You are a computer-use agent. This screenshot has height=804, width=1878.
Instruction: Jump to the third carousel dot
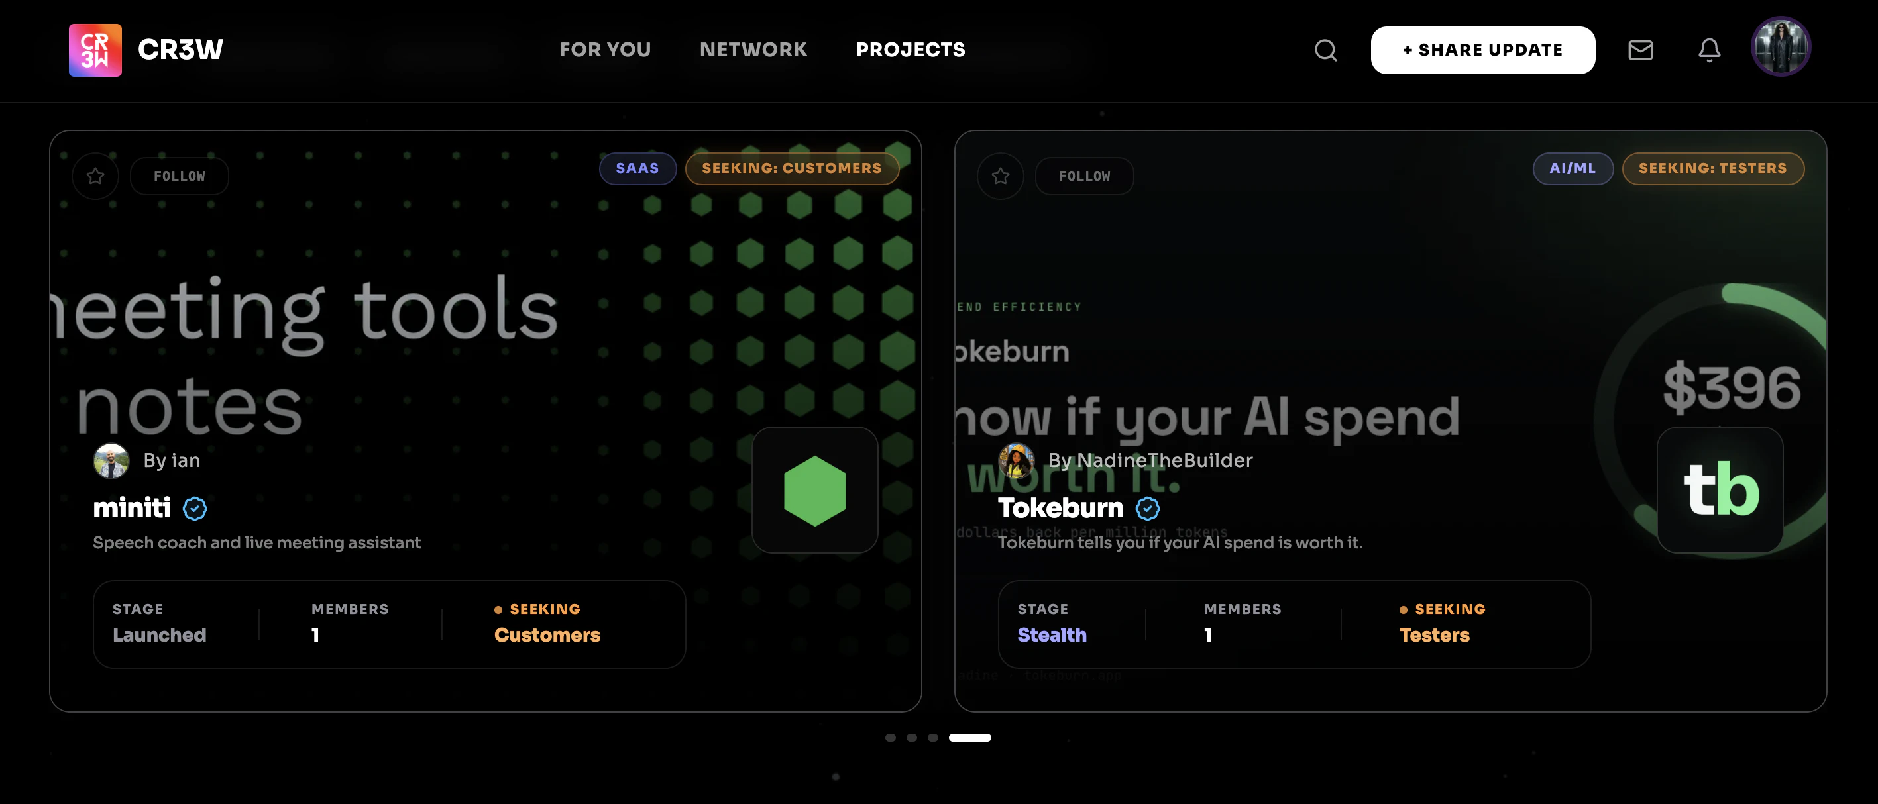[x=932, y=738]
